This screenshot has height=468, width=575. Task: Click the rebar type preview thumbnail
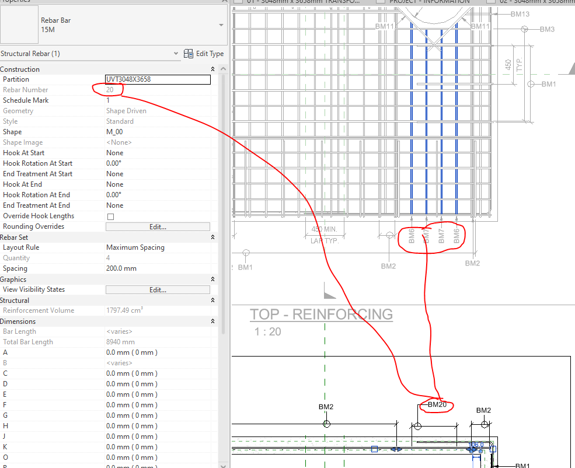19,25
